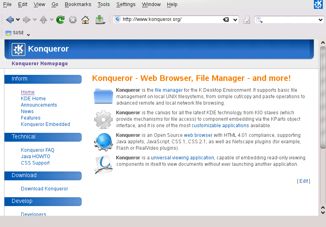Image resolution: width=326 pixels, height=227 pixels.
Task: Open the Help menu
Action: [x=172, y=4]
